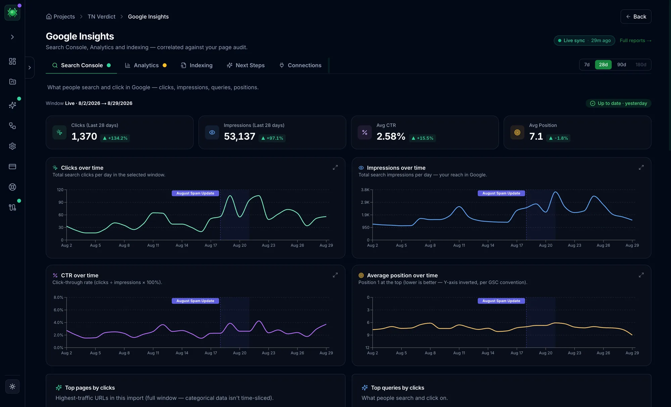Switch to the Indexing tab
This screenshot has height=407, width=671.
(x=197, y=65)
